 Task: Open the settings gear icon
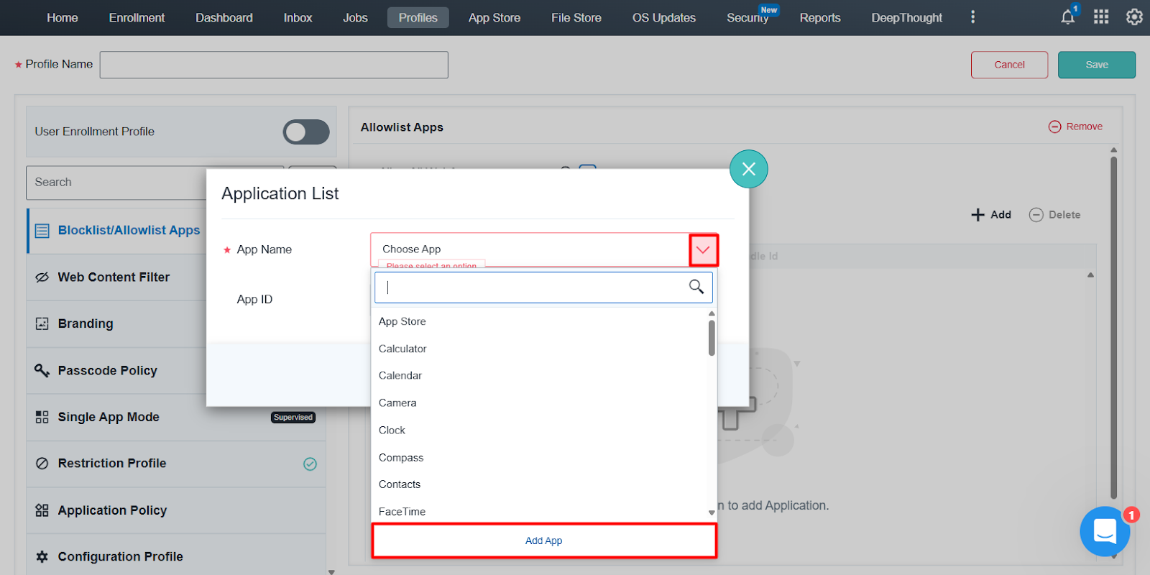click(1133, 17)
